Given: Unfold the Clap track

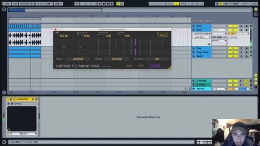Looking at the screenshot, I should tap(193, 48).
